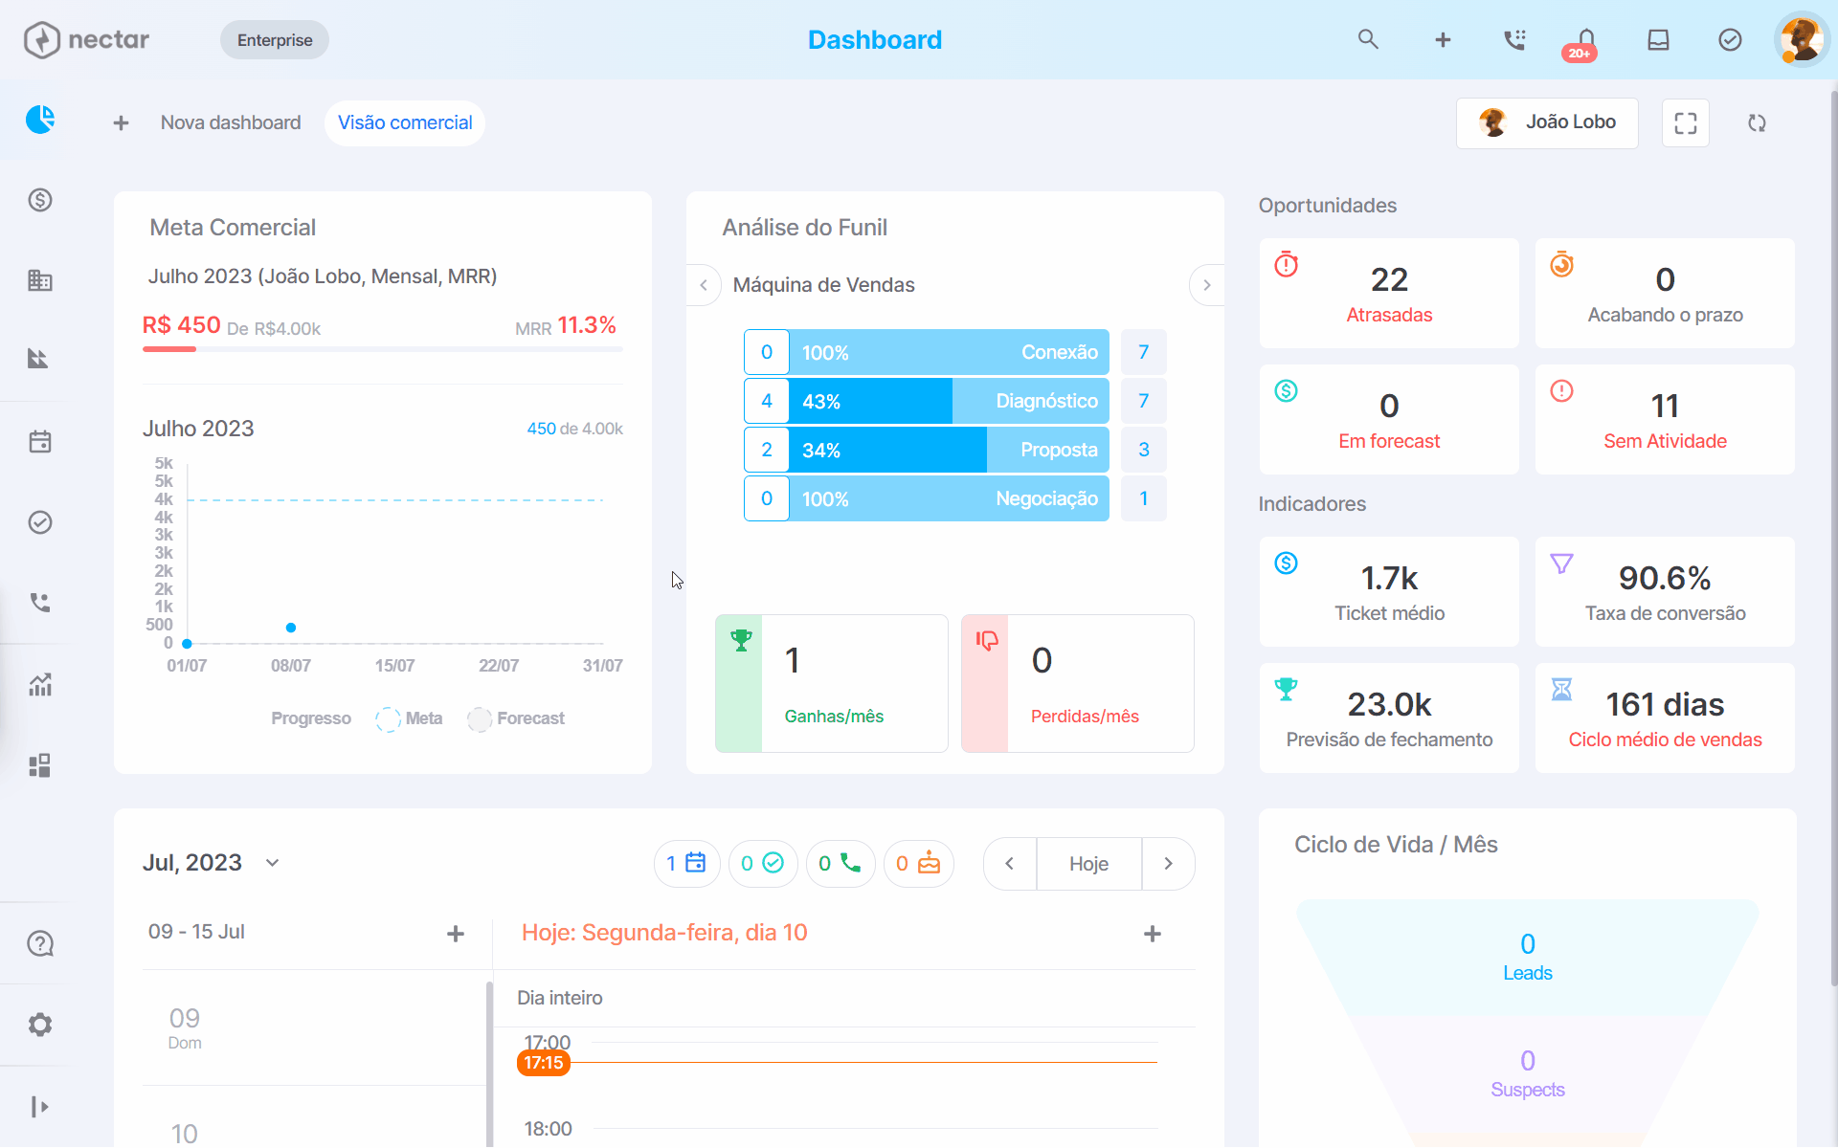Toggle the calendar meetings filter showing 1
The height and width of the screenshot is (1148, 1838).
[x=686, y=864]
